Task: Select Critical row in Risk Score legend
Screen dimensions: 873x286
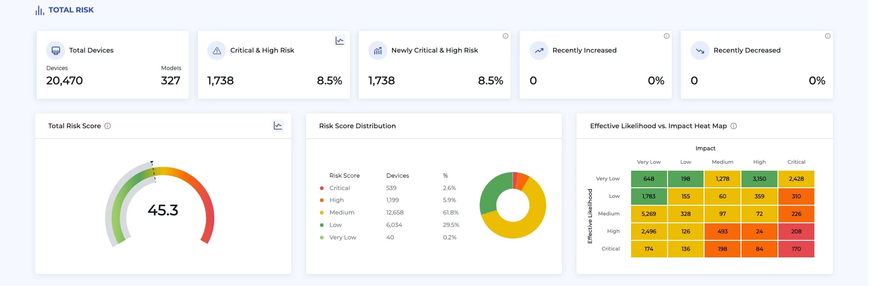Action: coord(339,188)
